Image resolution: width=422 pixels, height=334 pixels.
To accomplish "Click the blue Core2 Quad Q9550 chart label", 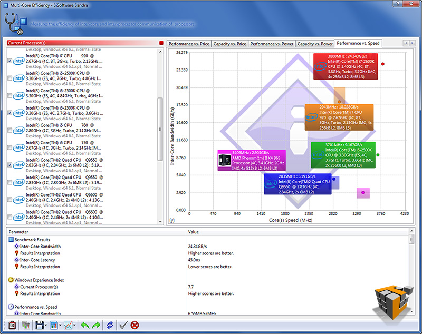I will click(298, 184).
